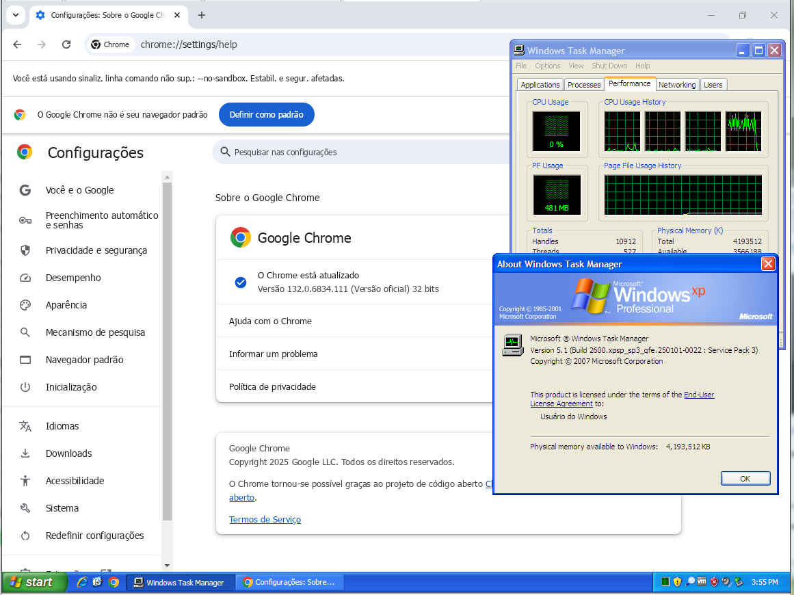Click the taskbar clock showing 3:55 PM
The image size is (794, 595).
click(765, 582)
